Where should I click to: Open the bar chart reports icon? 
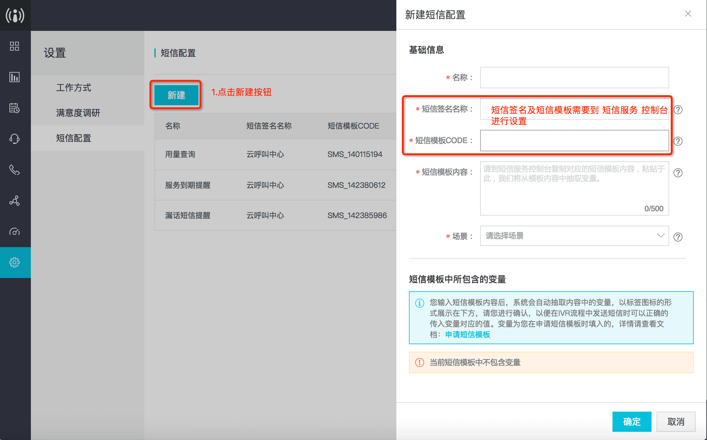coord(14,77)
